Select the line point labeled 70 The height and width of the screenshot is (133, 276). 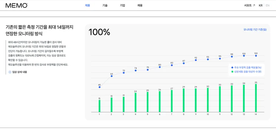click(x=124, y=73)
